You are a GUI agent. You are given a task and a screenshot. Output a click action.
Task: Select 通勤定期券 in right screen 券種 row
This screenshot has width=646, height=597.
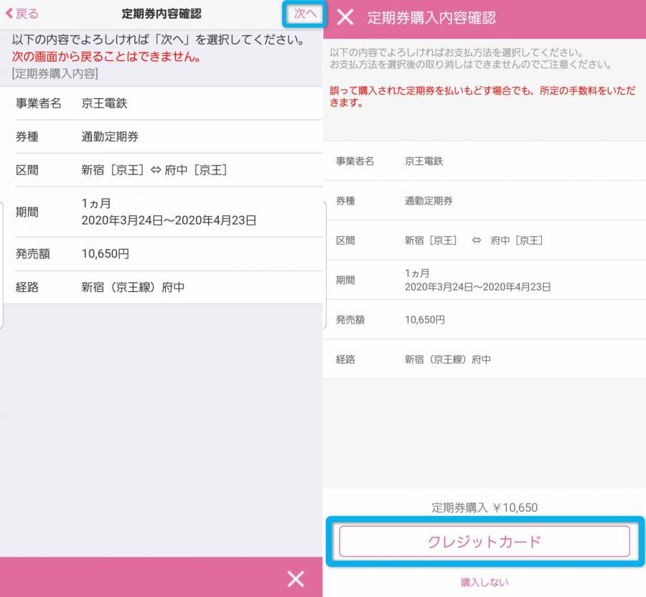pyautogui.click(x=429, y=200)
